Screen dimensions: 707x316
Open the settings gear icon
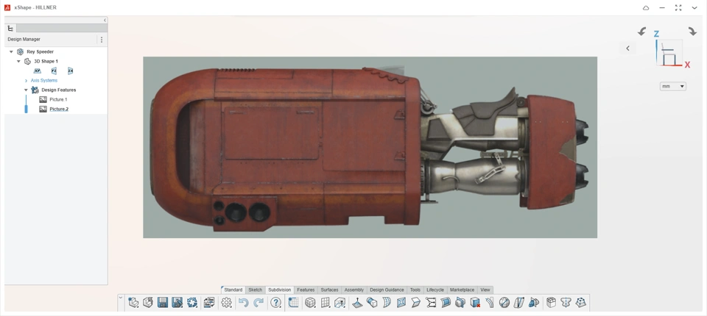(x=226, y=303)
